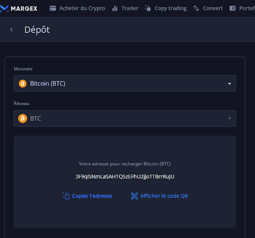Click the Margex logo
Viewport: 255px width, 238px height.
pyautogui.click(x=18, y=8)
